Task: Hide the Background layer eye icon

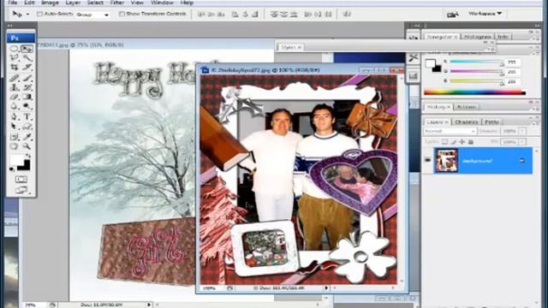Action: click(428, 160)
